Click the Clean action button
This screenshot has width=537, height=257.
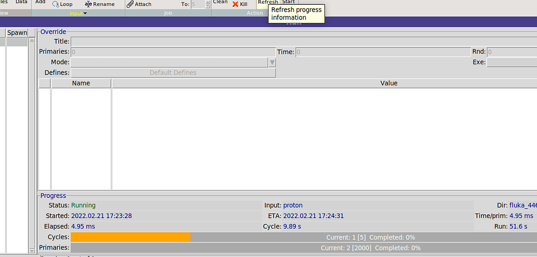click(220, 2)
